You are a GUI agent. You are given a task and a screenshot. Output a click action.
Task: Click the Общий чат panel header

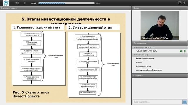click(160, 76)
